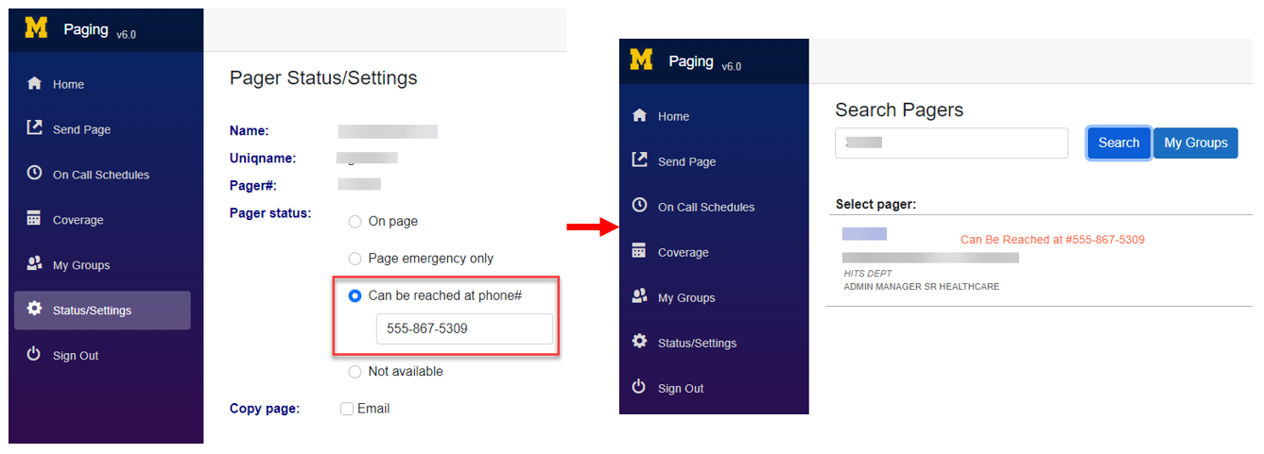Click the Send Page icon in right panel sidebar
Screen dimensions: 1264x454
point(639,160)
